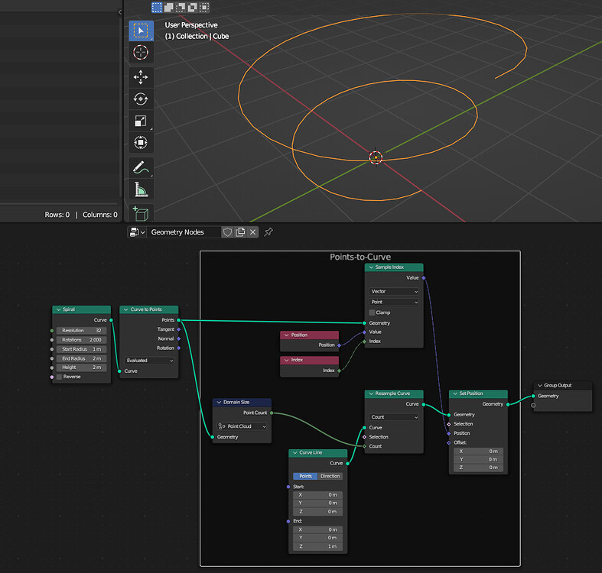Collapse the Curve Line node
This screenshot has width=602, height=573.
[x=294, y=453]
